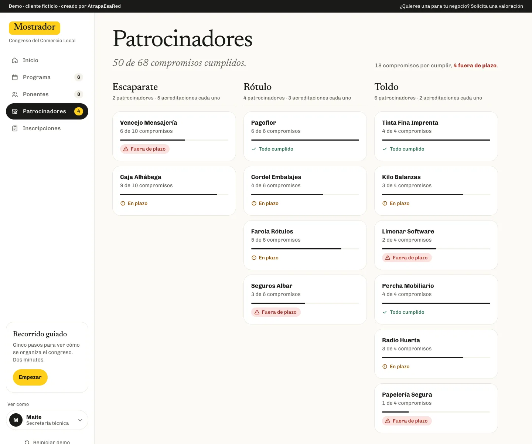This screenshot has width=532, height=444.
Task: Click the Ponentes people icon
Action: click(x=15, y=94)
